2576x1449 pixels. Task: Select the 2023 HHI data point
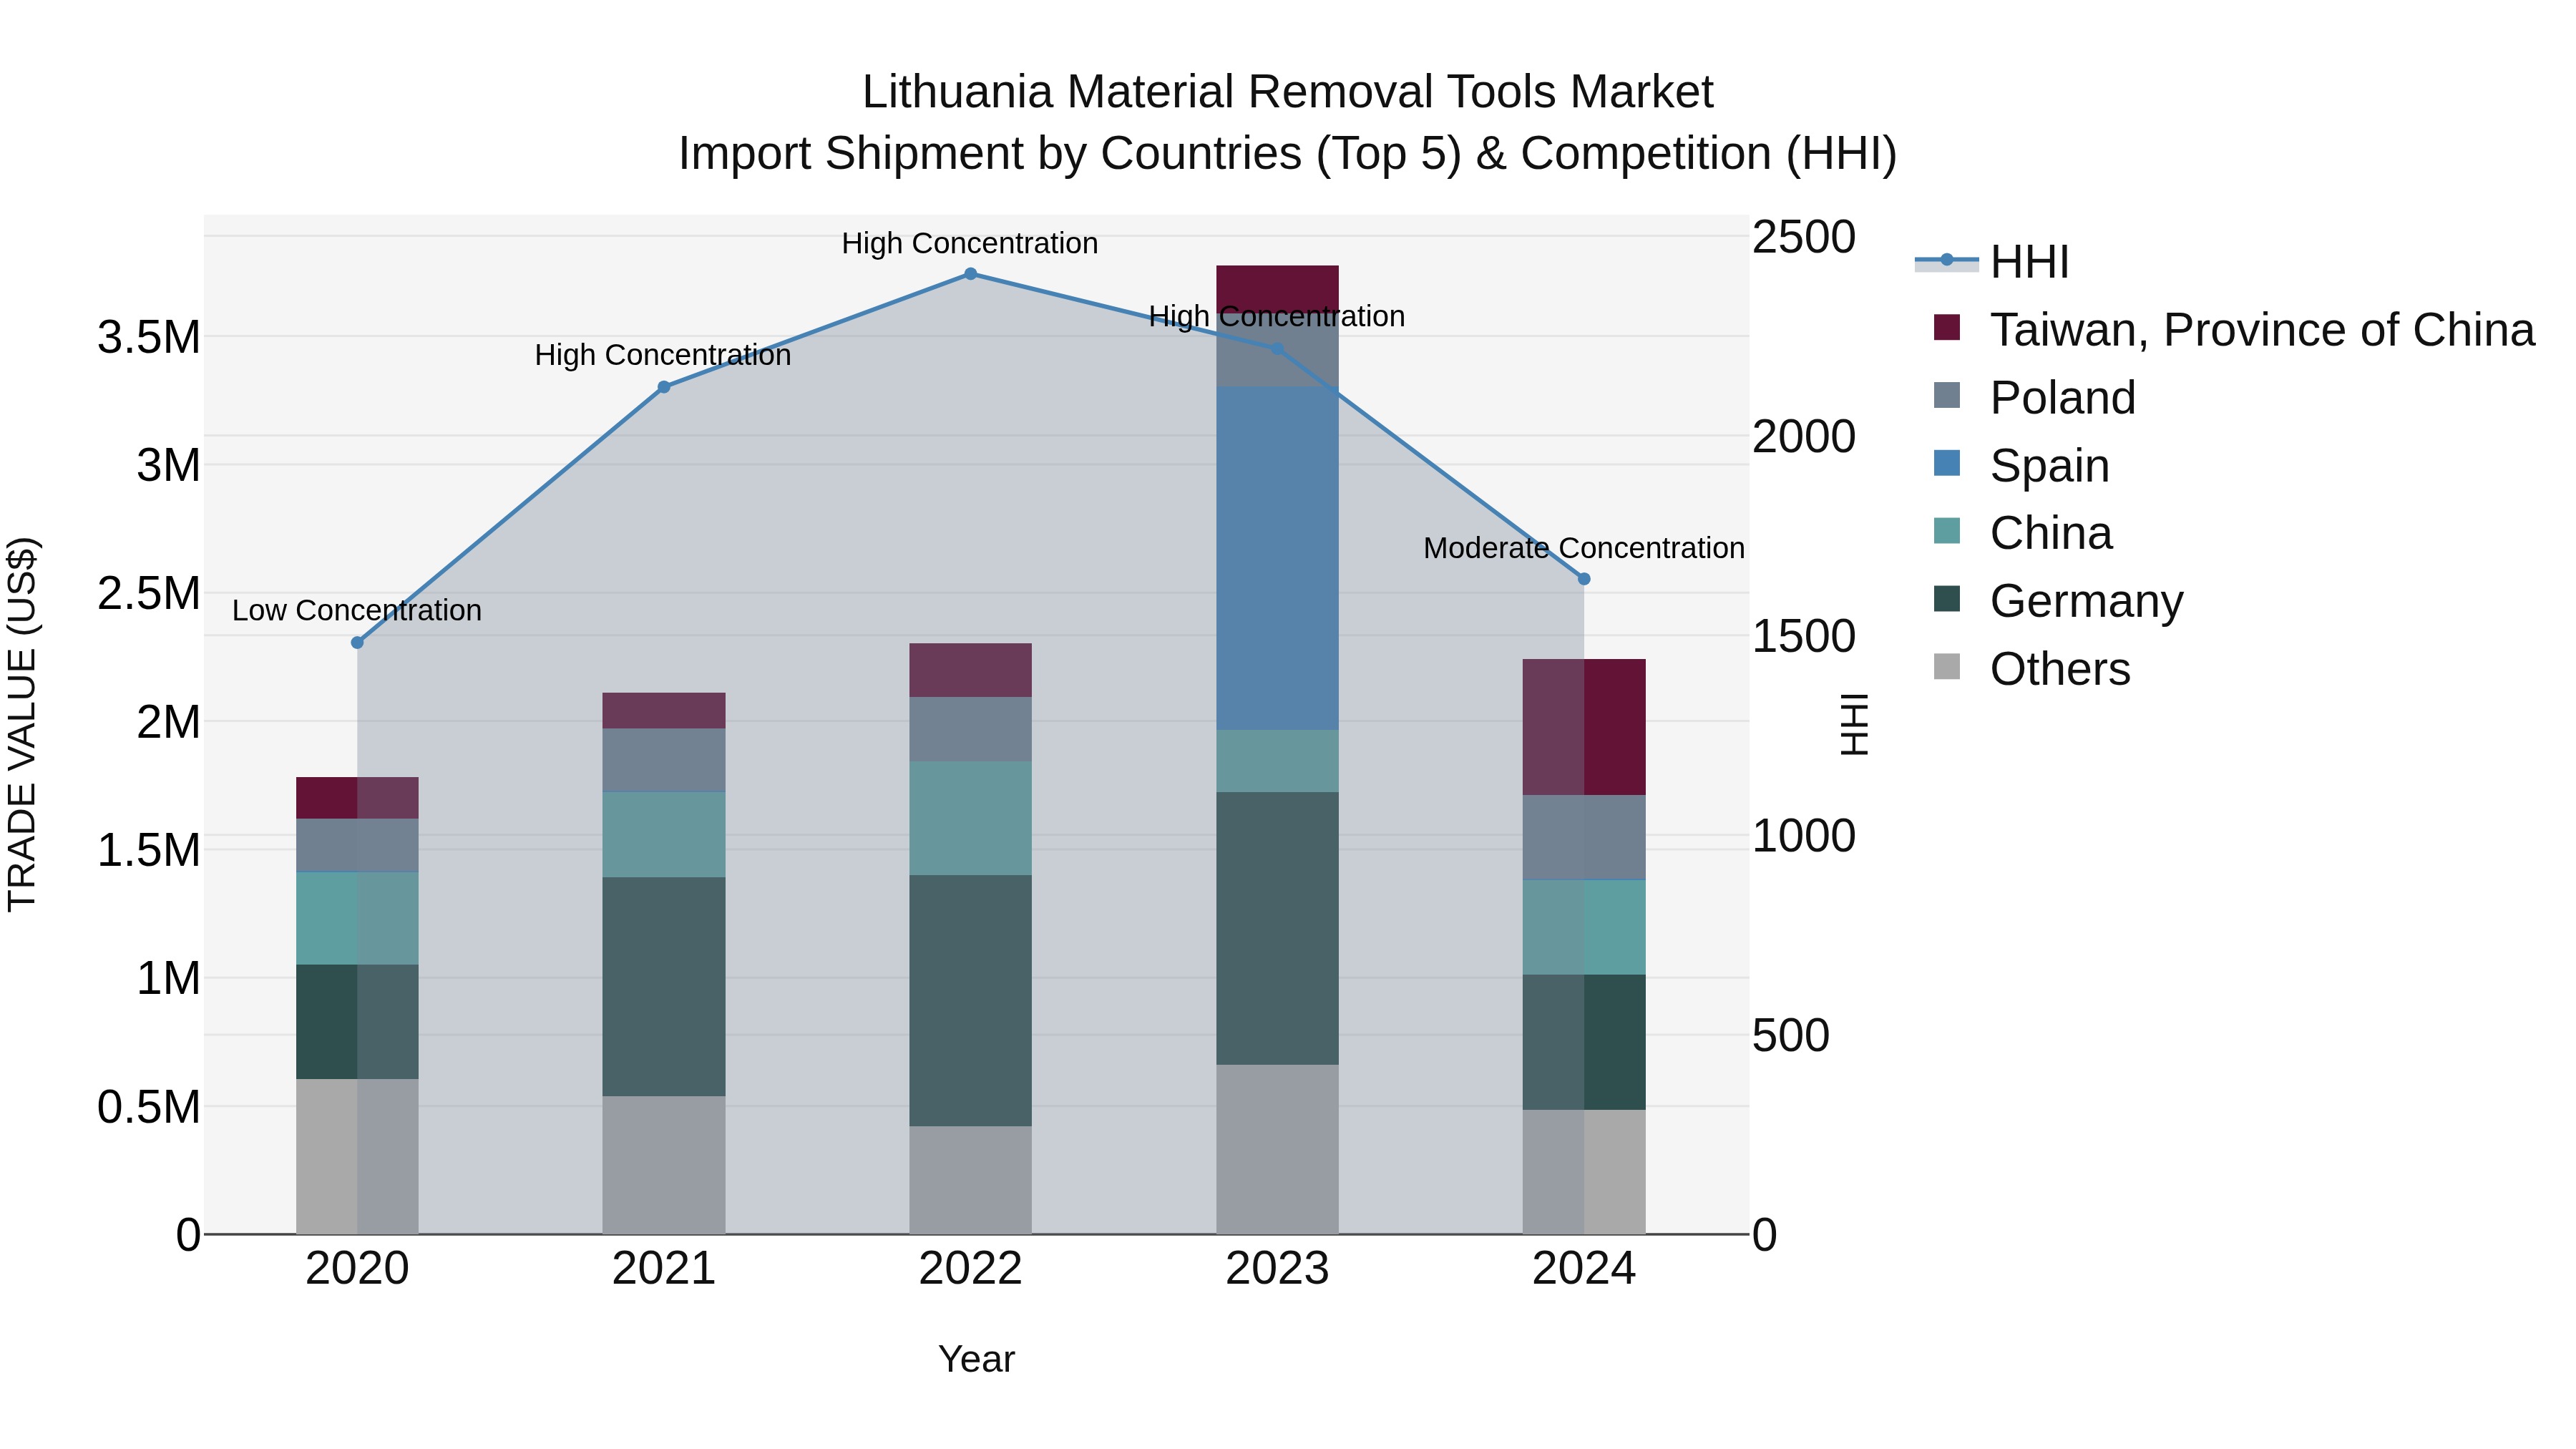tap(1277, 349)
